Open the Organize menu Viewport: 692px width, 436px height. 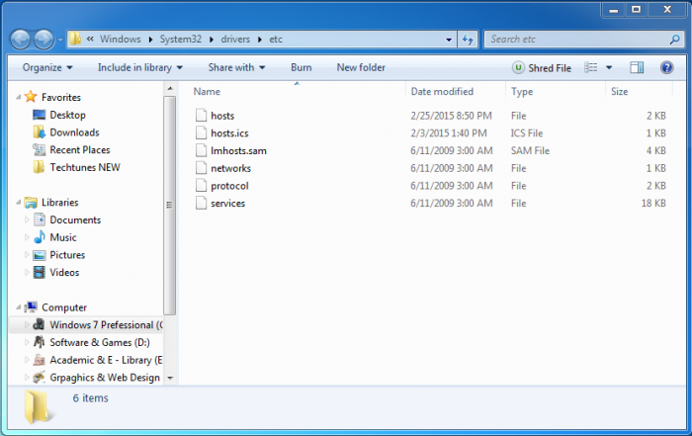pyautogui.click(x=47, y=67)
